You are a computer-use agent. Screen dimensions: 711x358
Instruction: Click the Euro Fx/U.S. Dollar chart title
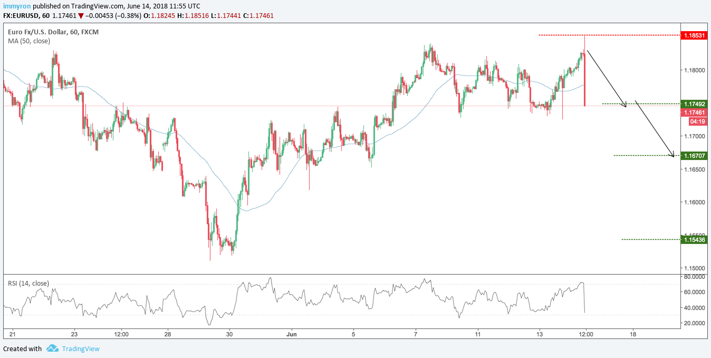tap(53, 32)
